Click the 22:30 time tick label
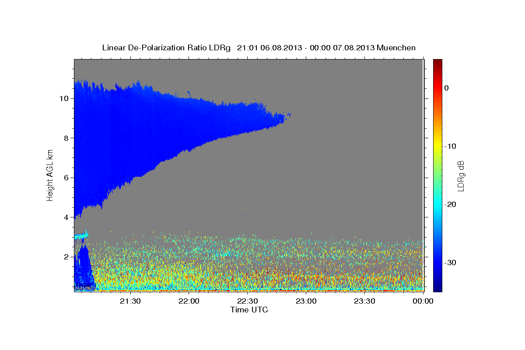The height and width of the screenshot is (350, 525). 248,301
